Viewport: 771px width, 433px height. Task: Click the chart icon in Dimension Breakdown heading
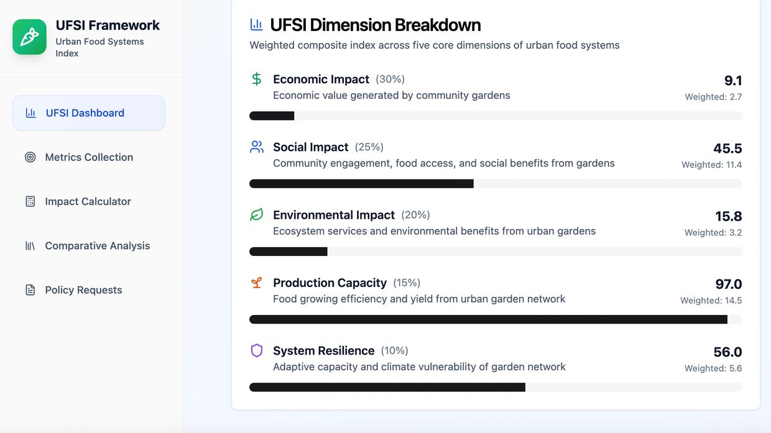[x=256, y=25]
